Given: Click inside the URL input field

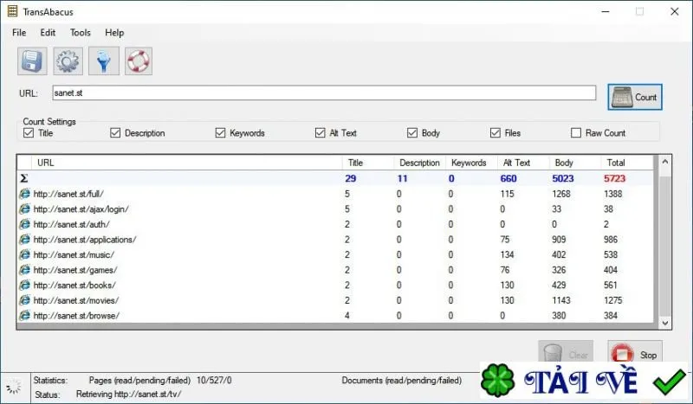Looking at the screenshot, I should (x=324, y=93).
